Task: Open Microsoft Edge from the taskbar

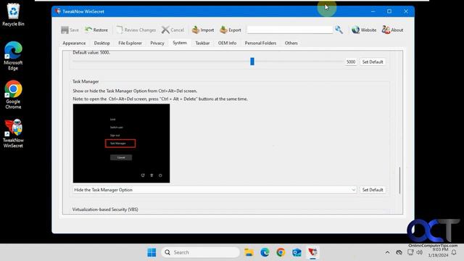Action: [265, 252]
